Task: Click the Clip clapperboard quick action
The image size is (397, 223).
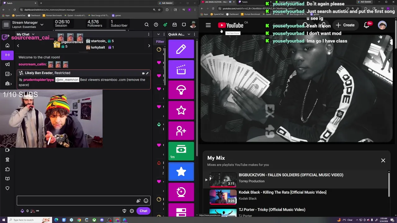Action: pos(181,69)
